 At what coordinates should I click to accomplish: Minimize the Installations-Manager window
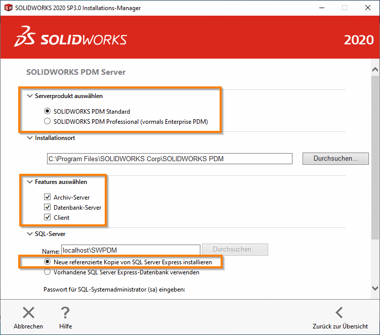322,8
